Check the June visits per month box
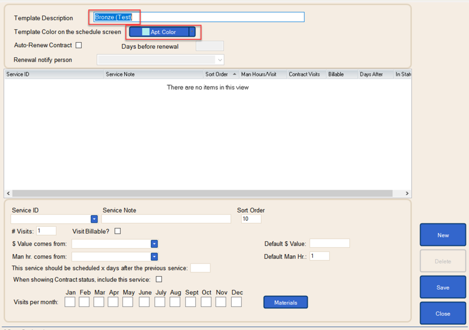 coord(145,301)
